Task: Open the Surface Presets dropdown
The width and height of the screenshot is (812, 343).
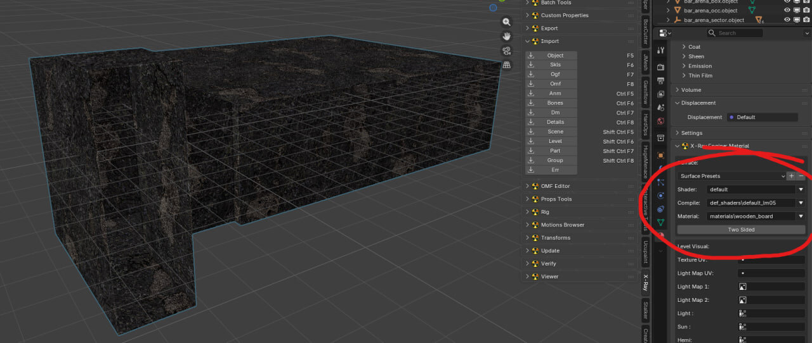Action: click(731, 176)
